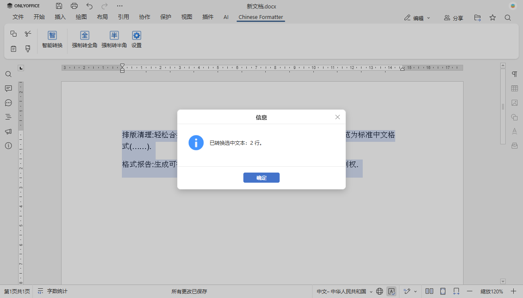Run 智能转换 smart conversion

click(52, 40)
